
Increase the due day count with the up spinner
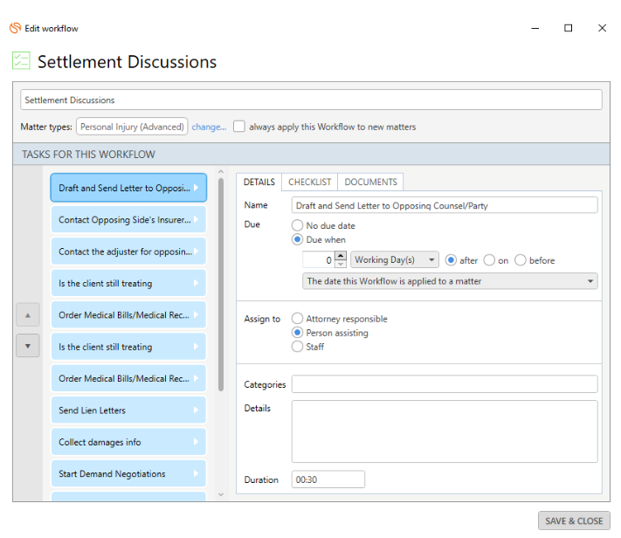point(341,256)
